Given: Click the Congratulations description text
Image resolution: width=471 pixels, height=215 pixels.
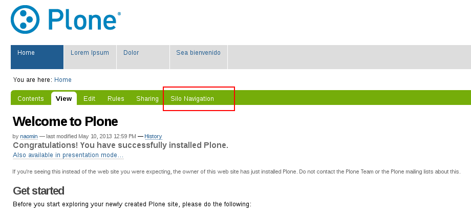Looking at the screenshot, I should click(120, 145).
